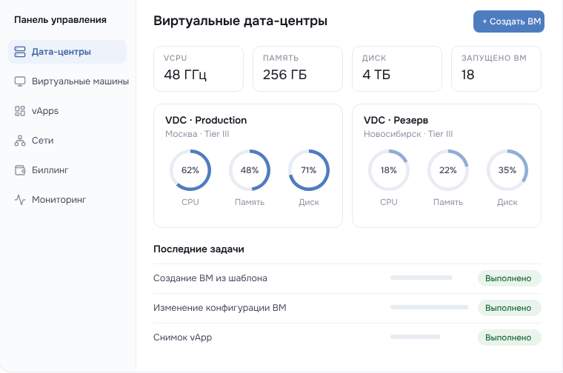The image size is (563, 373).
Task: Click the Диск 4 ТБ card
Action: pyautogui.click(x=397, y=69)
